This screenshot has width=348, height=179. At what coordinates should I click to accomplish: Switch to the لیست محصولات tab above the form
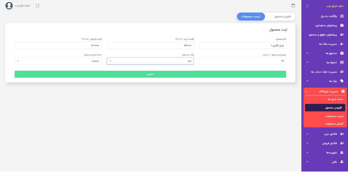point(250,17)
